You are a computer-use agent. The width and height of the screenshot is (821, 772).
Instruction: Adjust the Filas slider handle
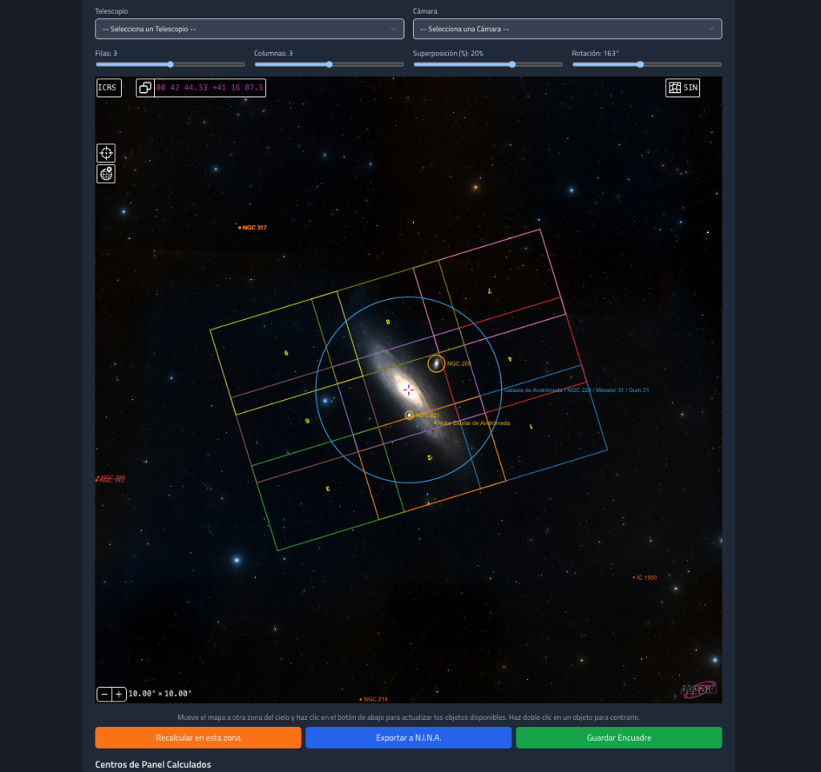click(170, 64)
